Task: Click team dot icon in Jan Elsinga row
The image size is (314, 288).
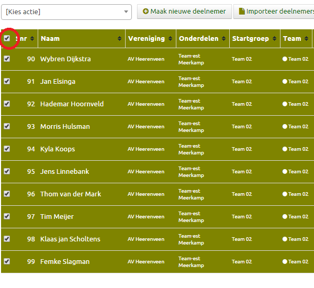Action: pos(285,81)
